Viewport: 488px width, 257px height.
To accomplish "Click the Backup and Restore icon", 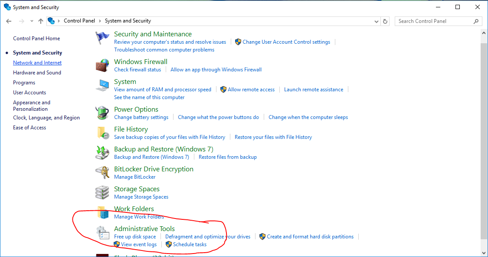I will coord(102,153).
